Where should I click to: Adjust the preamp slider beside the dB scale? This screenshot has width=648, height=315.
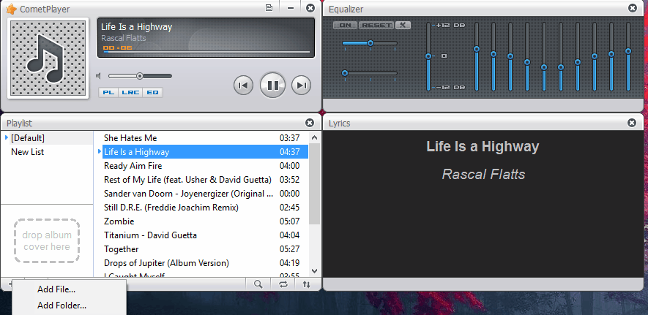coord(428,56)
